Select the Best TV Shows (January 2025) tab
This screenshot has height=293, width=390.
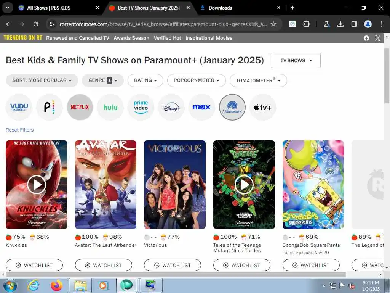(149, 8)
